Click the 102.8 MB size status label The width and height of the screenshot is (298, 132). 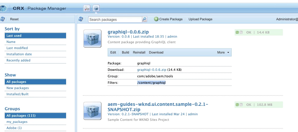pyautogui.click(x=264, y=105)
